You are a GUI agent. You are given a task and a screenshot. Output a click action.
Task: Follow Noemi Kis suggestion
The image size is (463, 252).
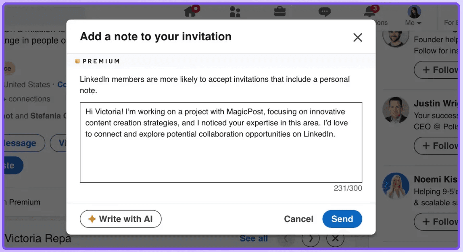(x=436, y=222)
